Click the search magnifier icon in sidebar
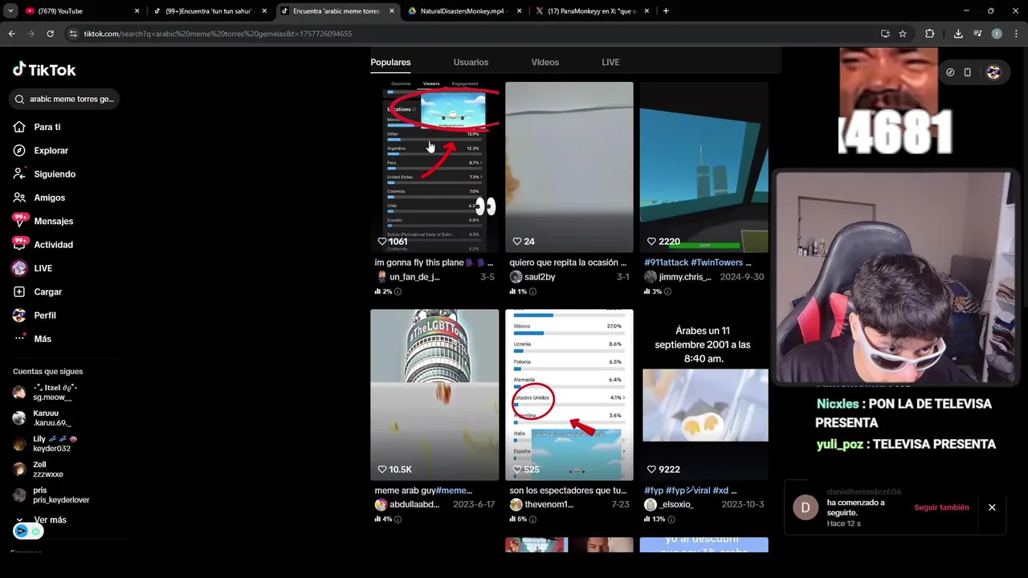Viewport: 1028px width, 578px height. coord(20,99)
